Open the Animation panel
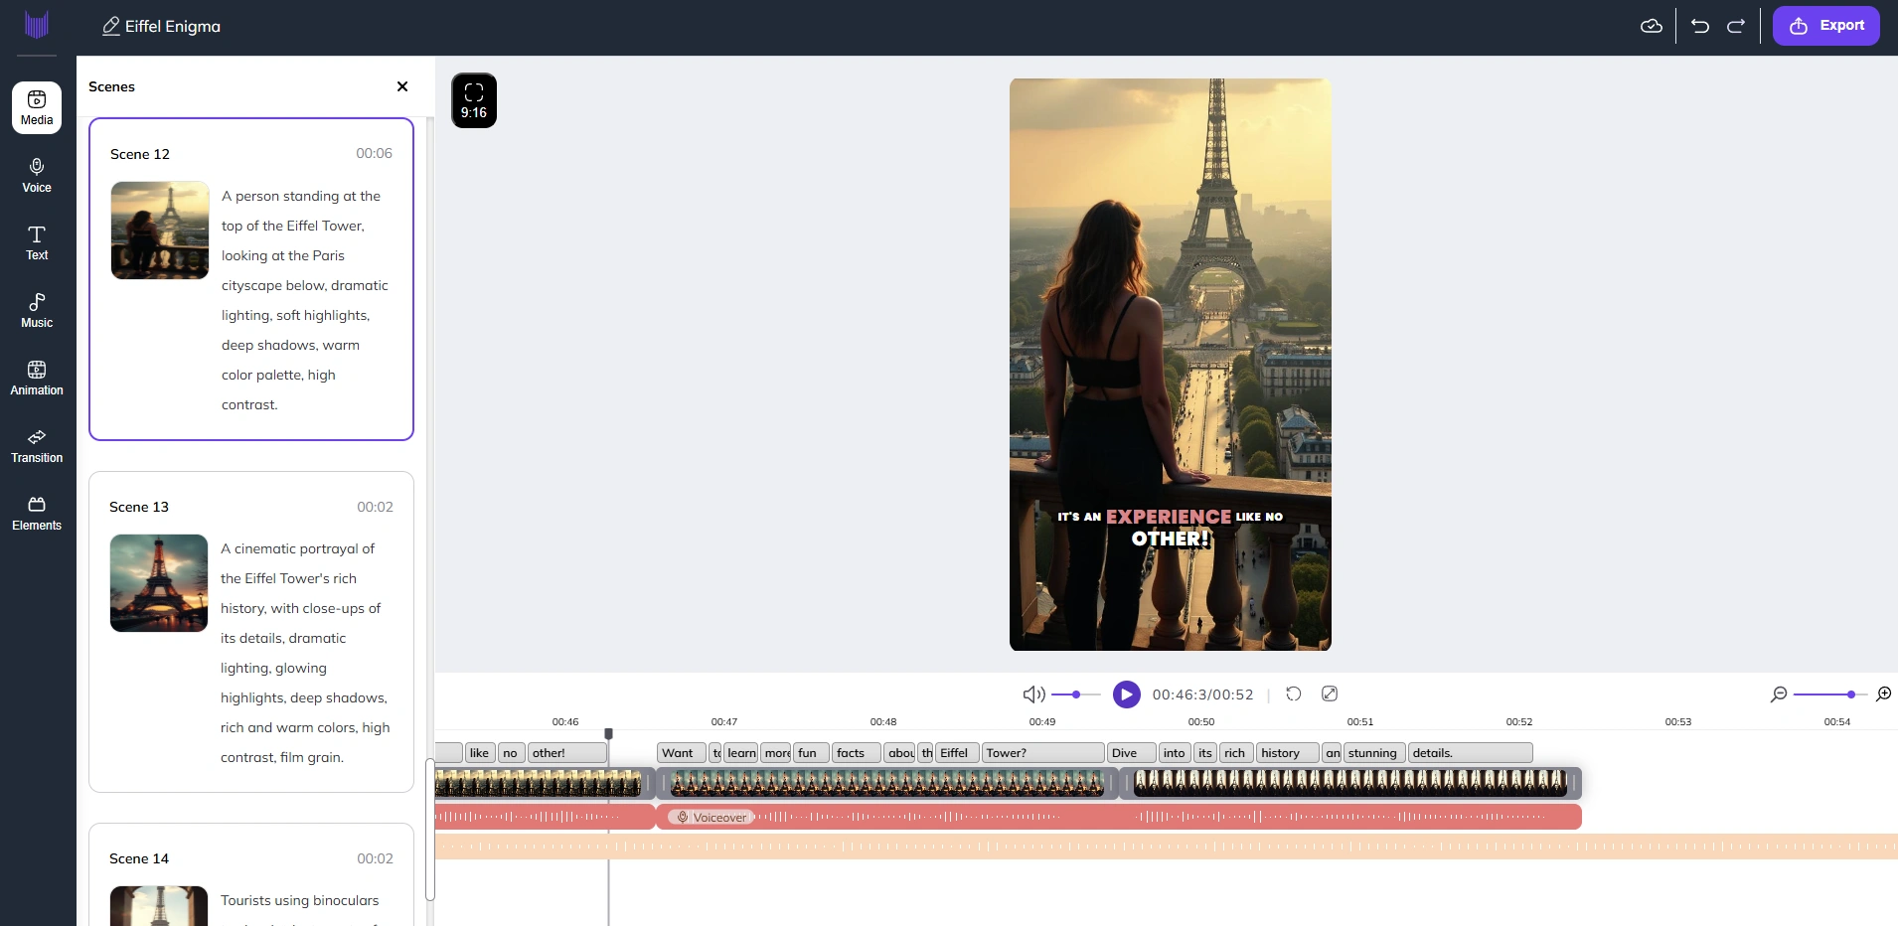The image size is (1898, 926). coord(37,378)
